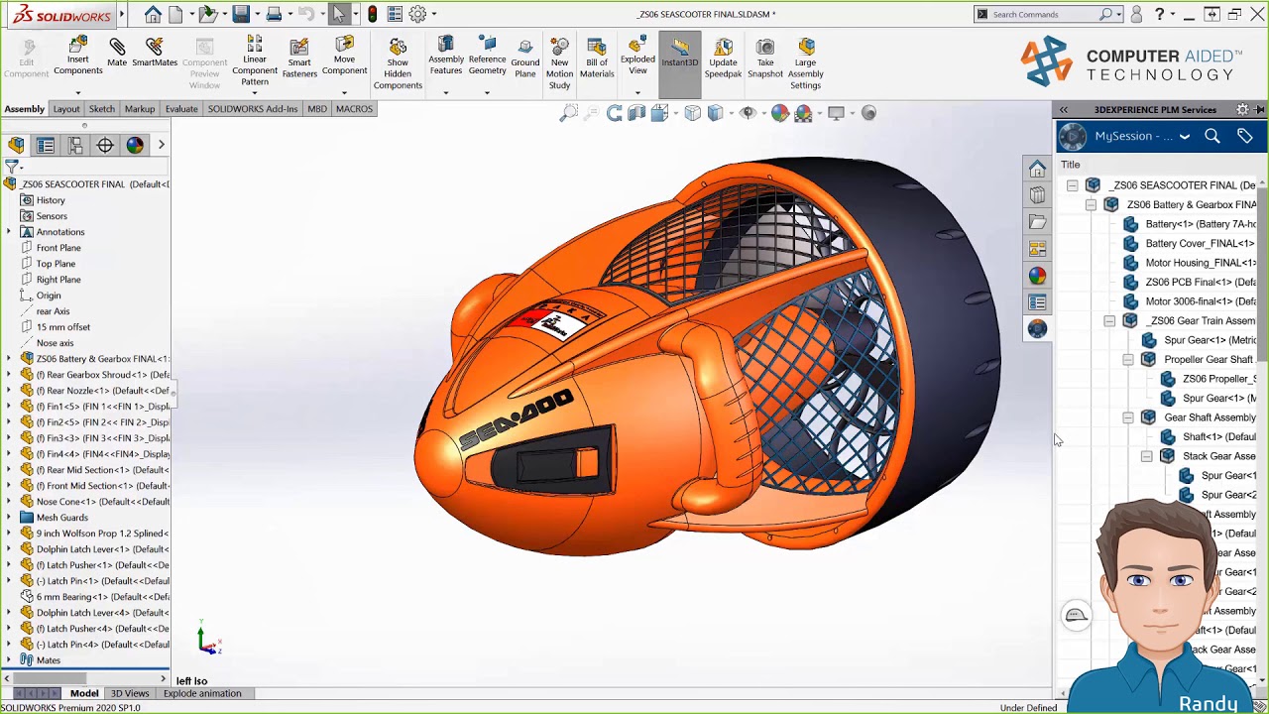
Task: Collapse Propeller Gear Shaft node
Action: [1128, 360]
